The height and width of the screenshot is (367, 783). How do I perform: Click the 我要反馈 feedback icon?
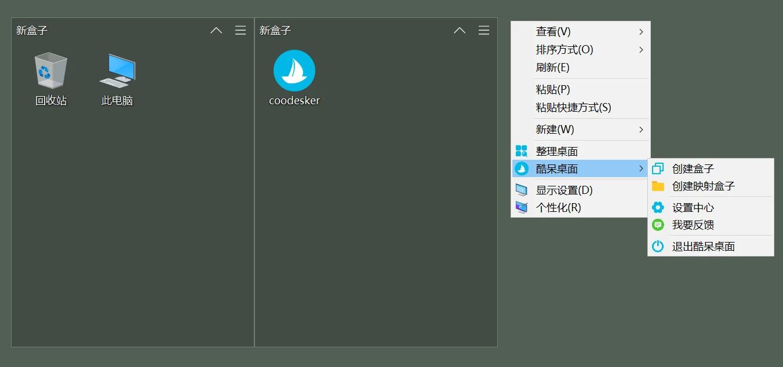(658, 225)
